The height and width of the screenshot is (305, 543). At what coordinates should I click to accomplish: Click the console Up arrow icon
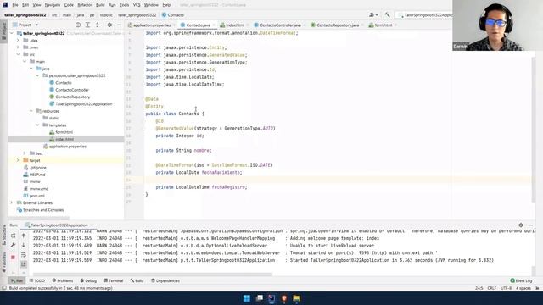click(x=24, y=236)
